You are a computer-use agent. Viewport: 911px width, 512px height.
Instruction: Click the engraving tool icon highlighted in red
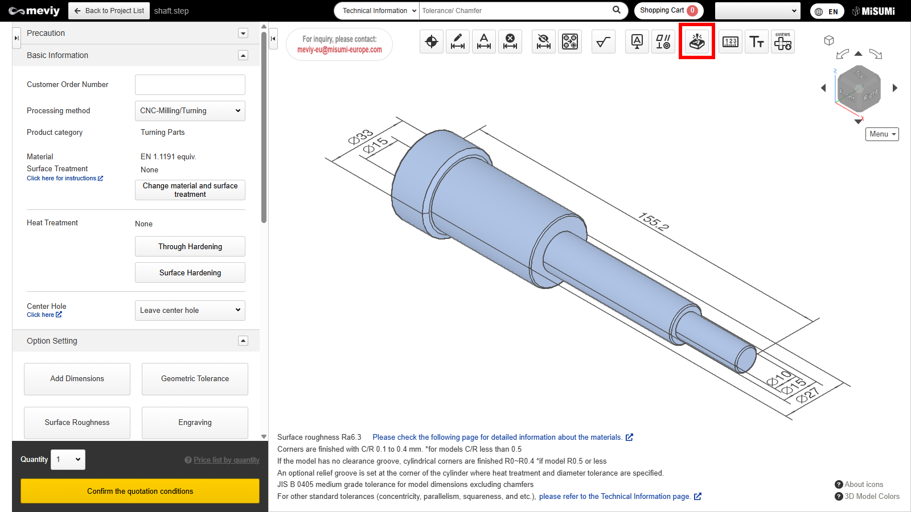click(x=697, y=42)
